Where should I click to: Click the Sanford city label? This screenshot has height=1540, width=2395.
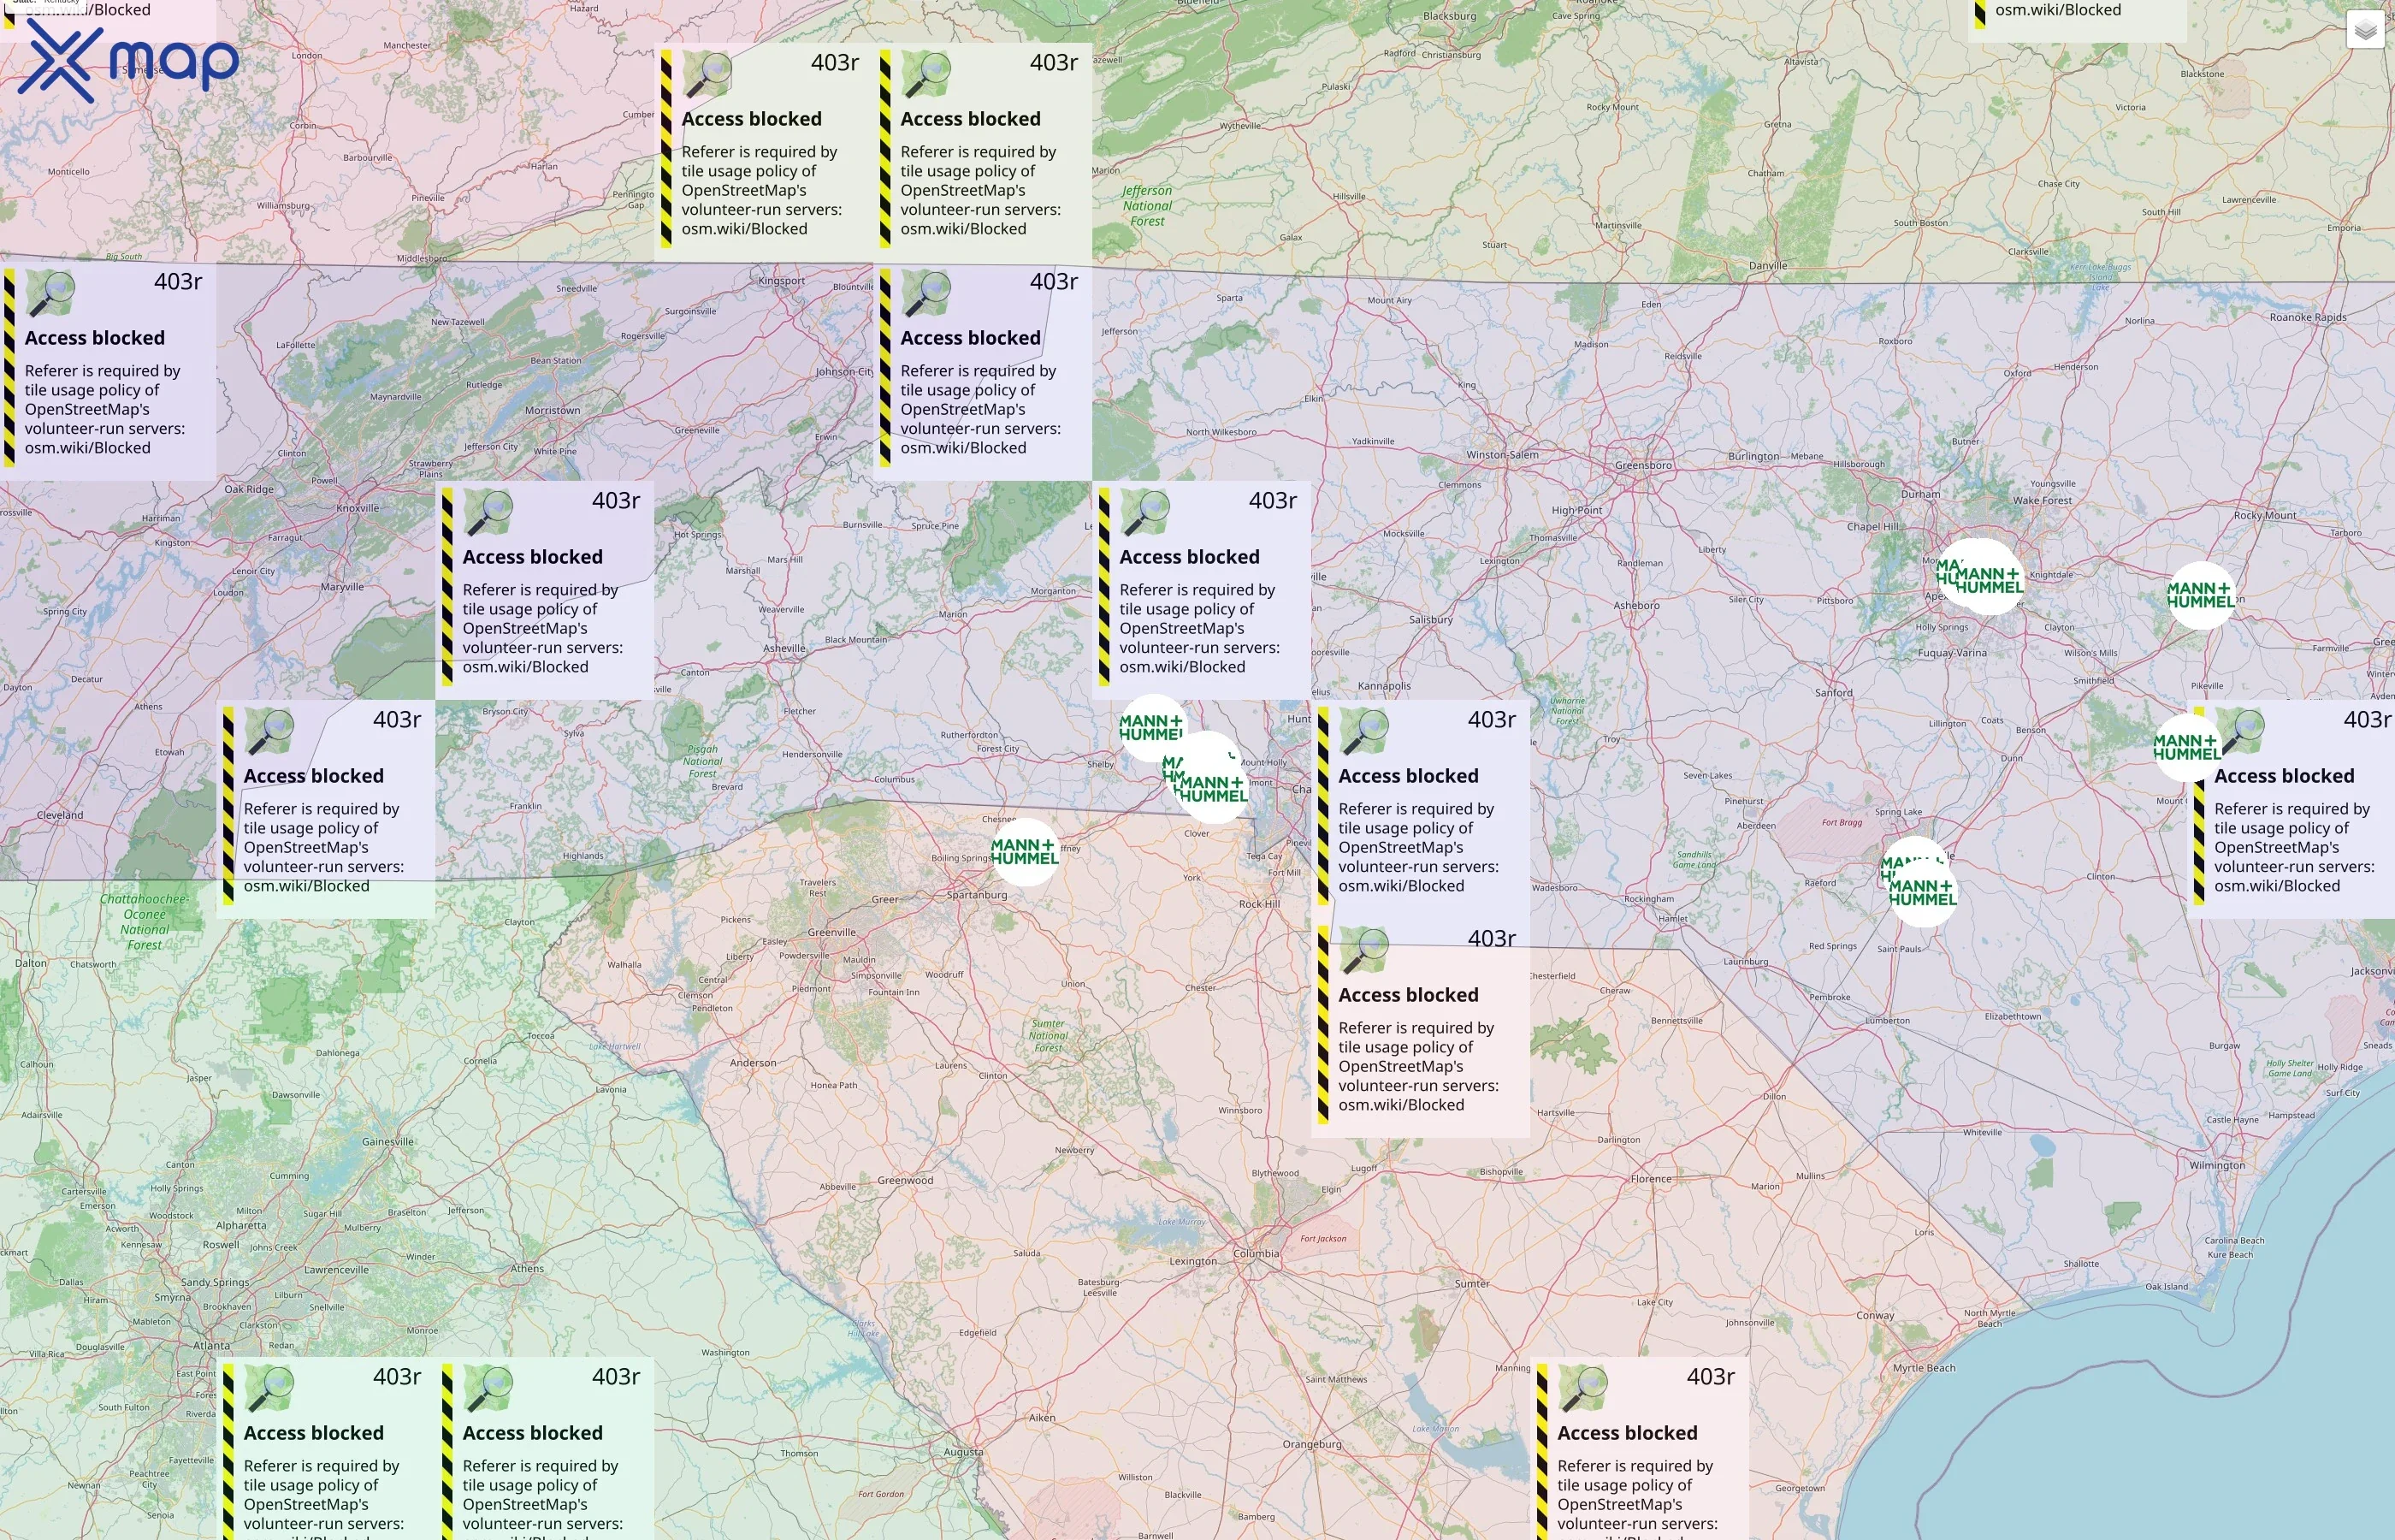pos(1833,693)
